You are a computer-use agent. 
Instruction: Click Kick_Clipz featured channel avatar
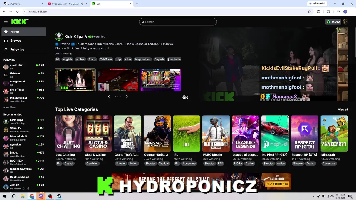tap(59, 36)
